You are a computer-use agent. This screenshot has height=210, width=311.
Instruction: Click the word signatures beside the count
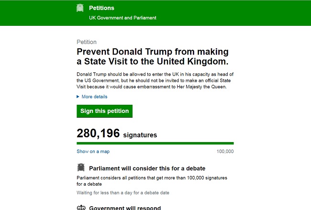click(140, 135)
